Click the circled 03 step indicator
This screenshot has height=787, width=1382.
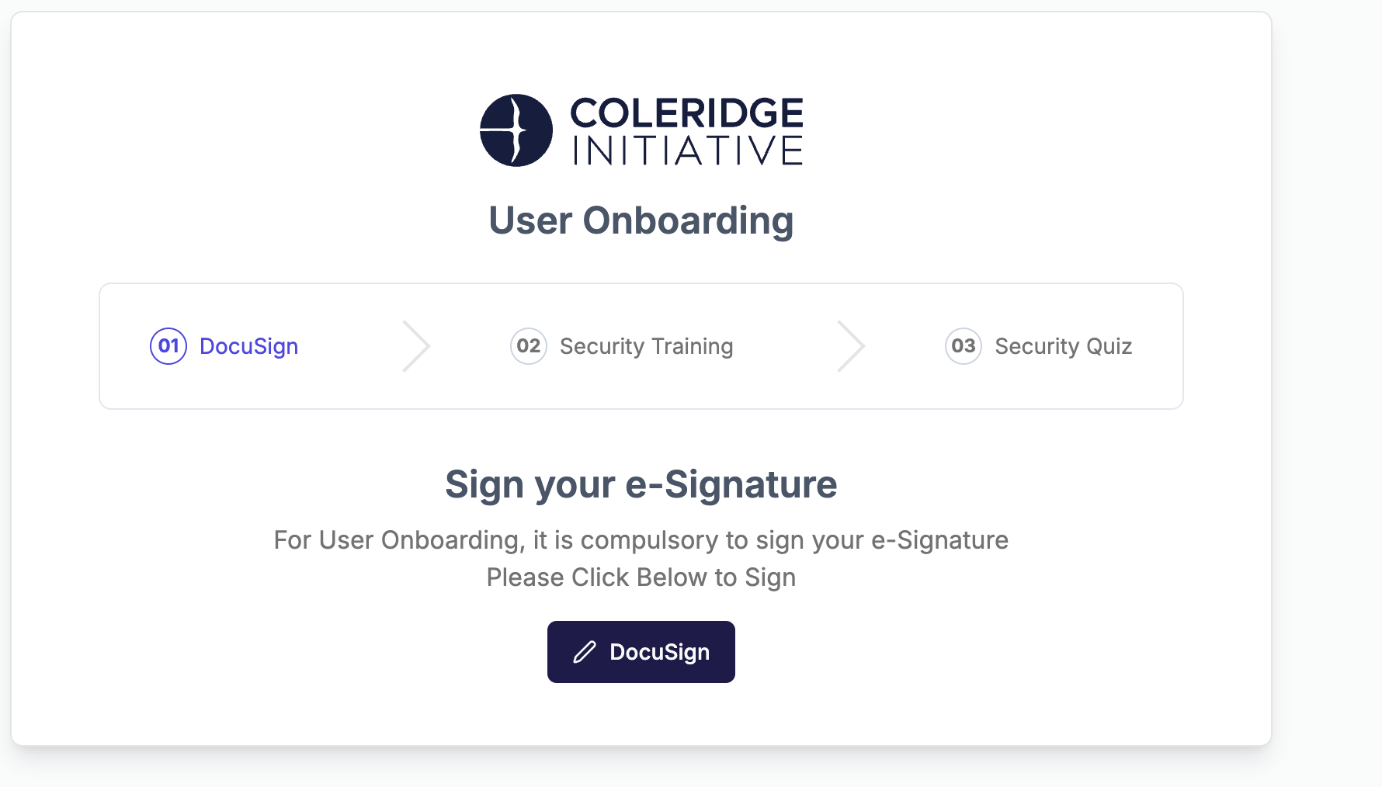[963, 346]
